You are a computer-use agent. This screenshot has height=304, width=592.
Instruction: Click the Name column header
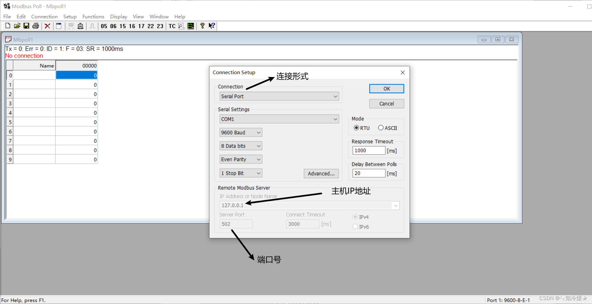34,66
